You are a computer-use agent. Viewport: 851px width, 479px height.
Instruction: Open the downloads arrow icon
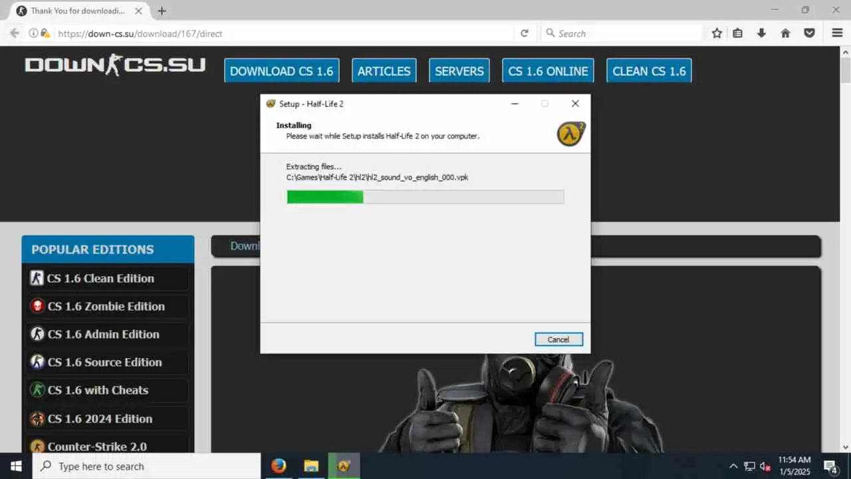(x=762, y=33)
